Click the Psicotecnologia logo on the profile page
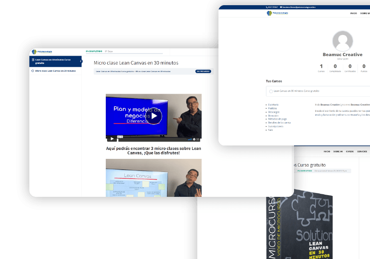 [x=278, y=13]
